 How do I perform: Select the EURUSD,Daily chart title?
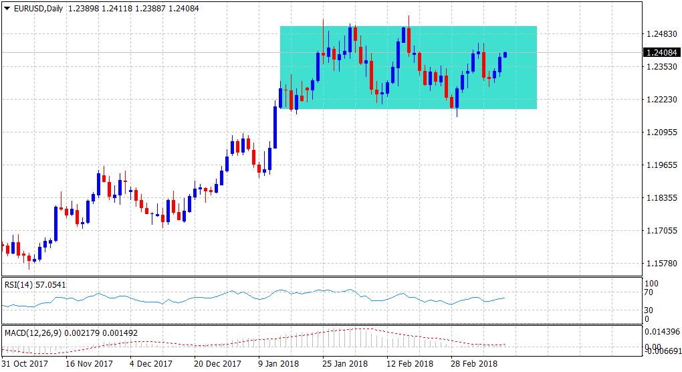click(x=38, y=8)
